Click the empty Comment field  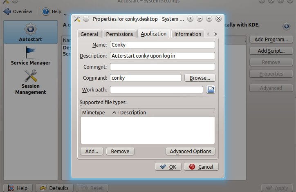[x=162, y=67]
